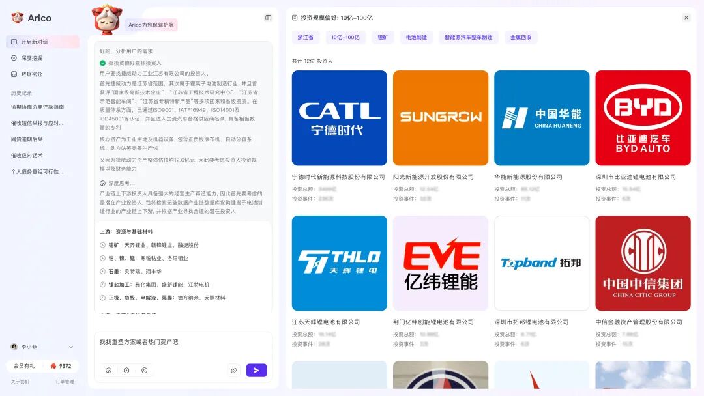This screenshot has height=396, width=704.
Task: Select the 数据密仓 sidebar icon
Action: pos(14,74)
